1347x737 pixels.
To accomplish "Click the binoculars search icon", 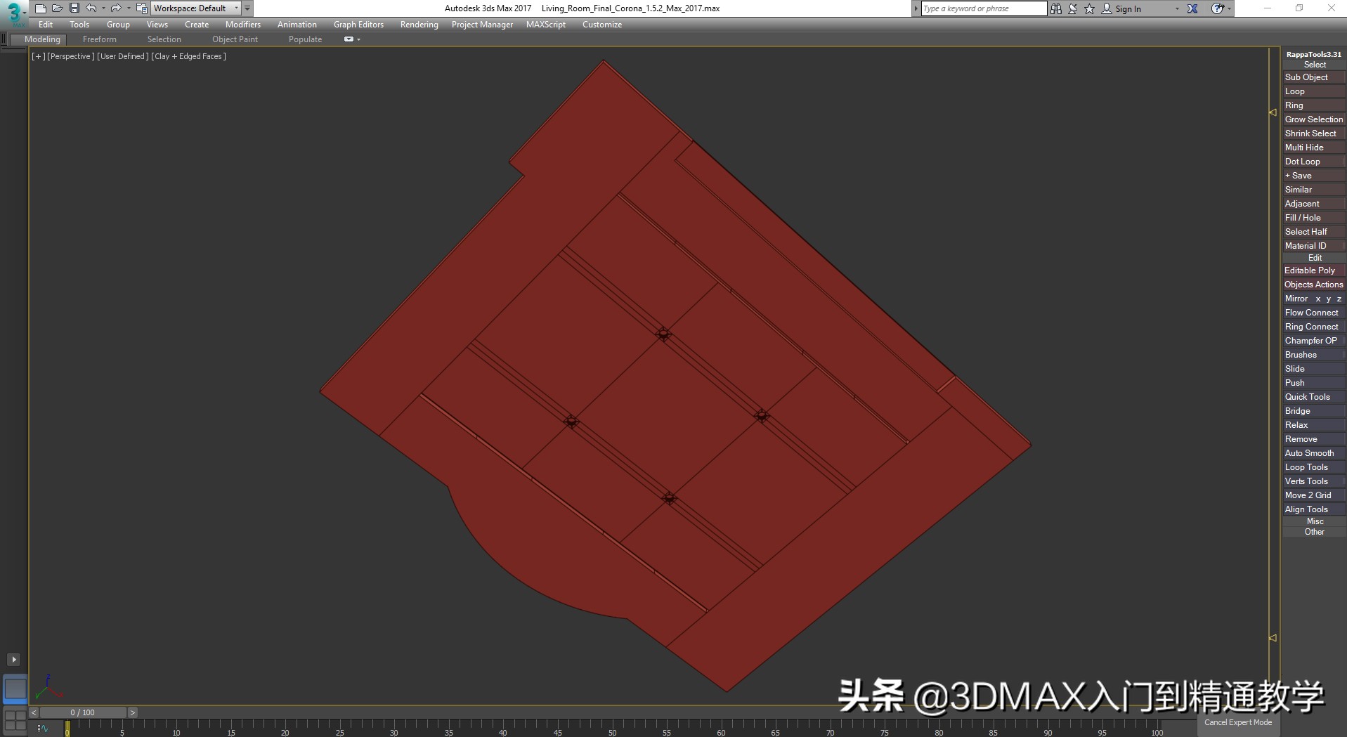I will 1056,8.
